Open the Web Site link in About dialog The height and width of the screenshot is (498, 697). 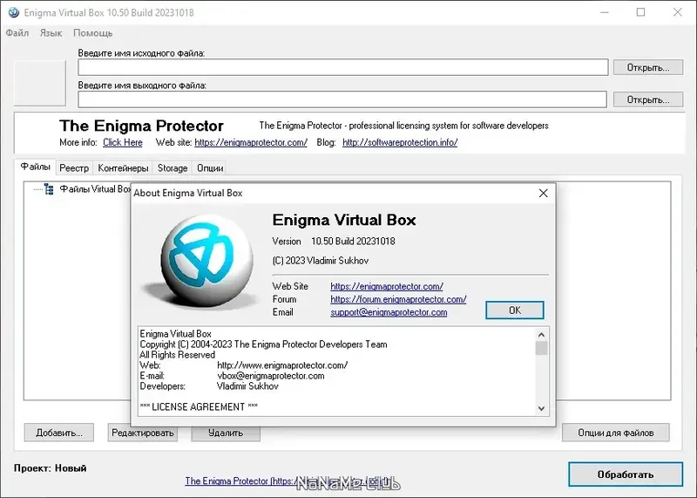pyautogui.click(x=387, y=286)
